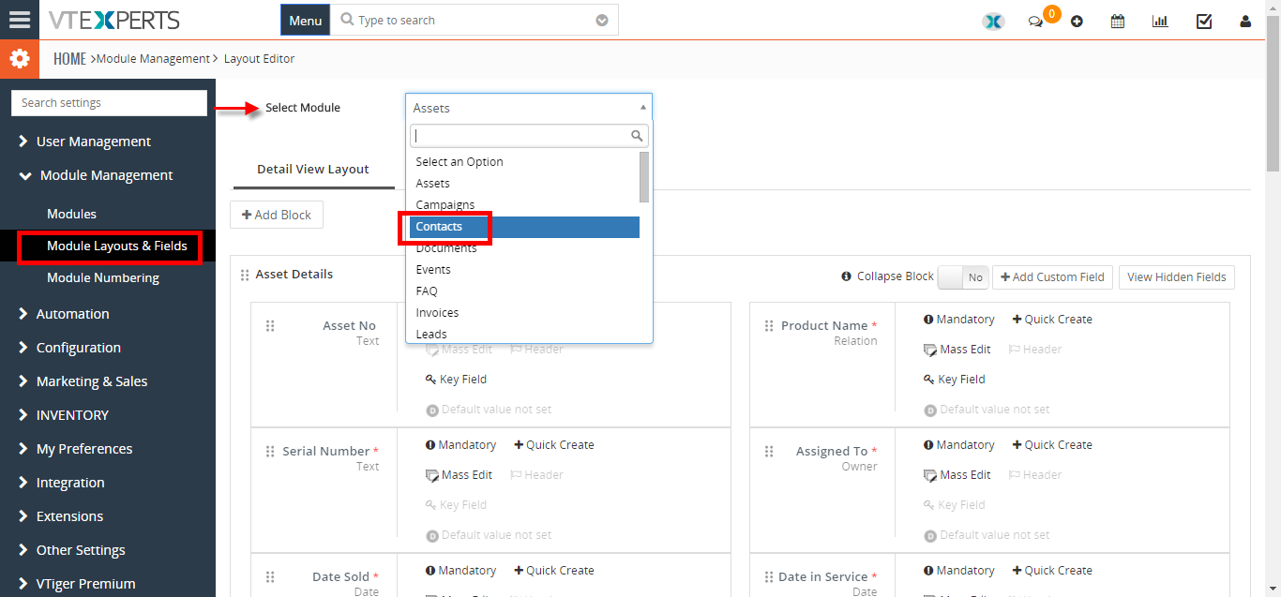Image resolution: width=1281 pixels, height=597 pixels.
Task: Choose Contacts from module list
Action: click(525, 227)
